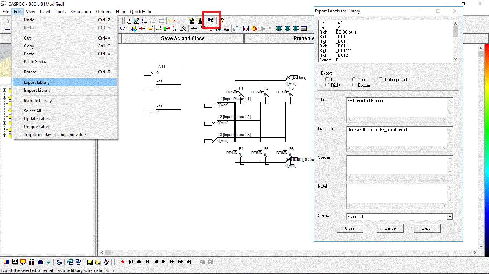The height and width of the screenshot is (274, 489).
Task: Select the Left export radio button
Action: (x=327, y=79)
